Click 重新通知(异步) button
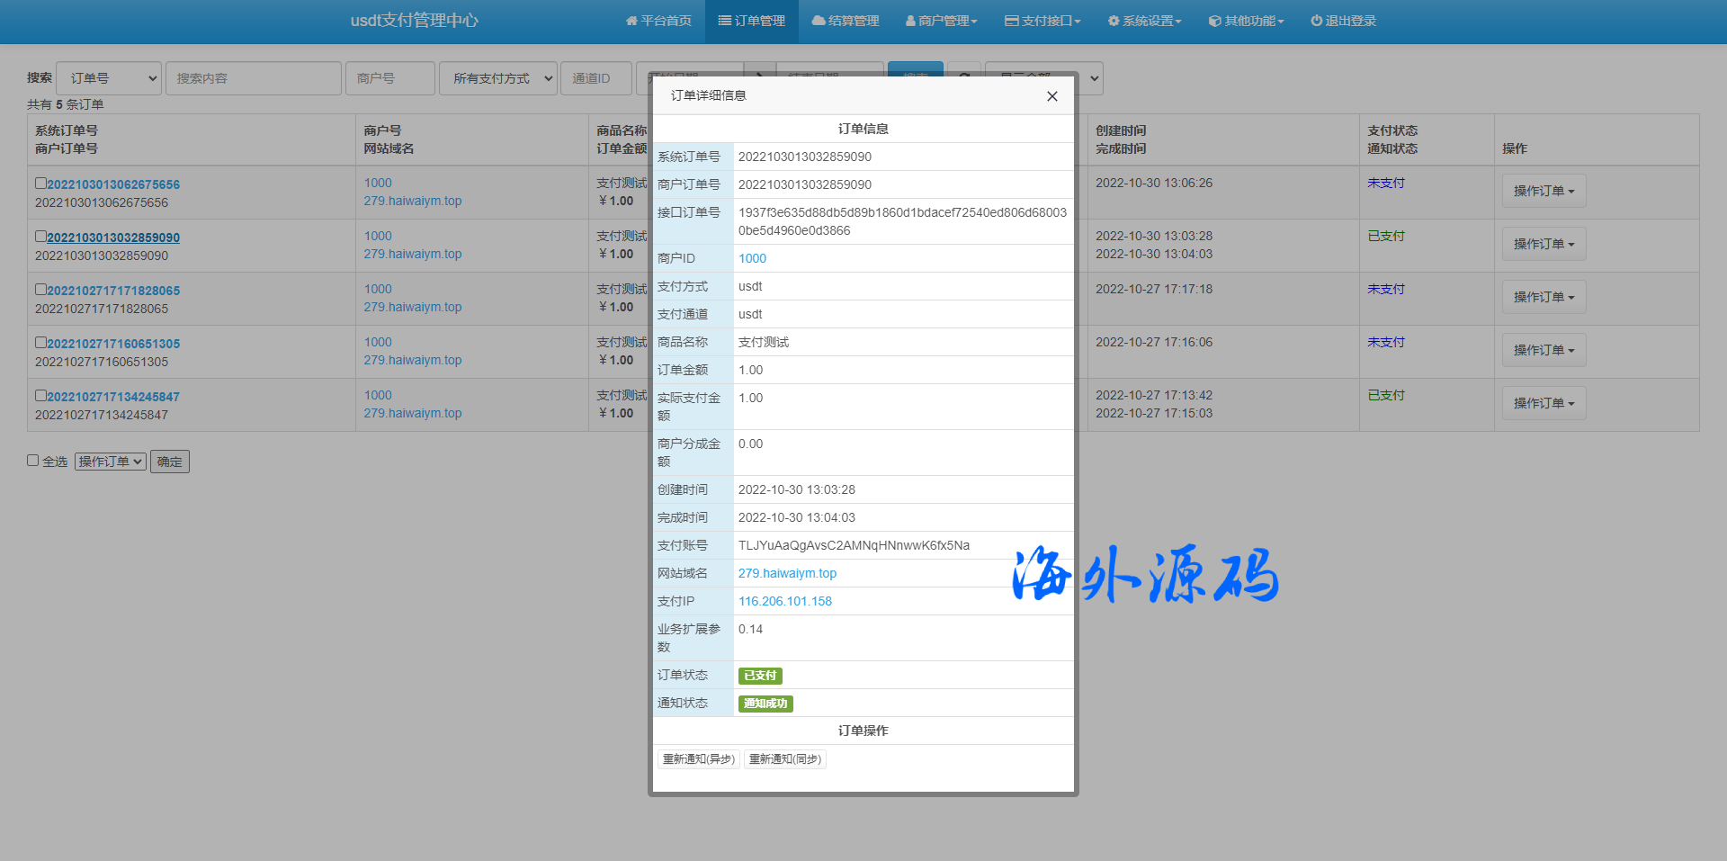Viewport: 1727px width, 861px height. (x=698, y=759)
